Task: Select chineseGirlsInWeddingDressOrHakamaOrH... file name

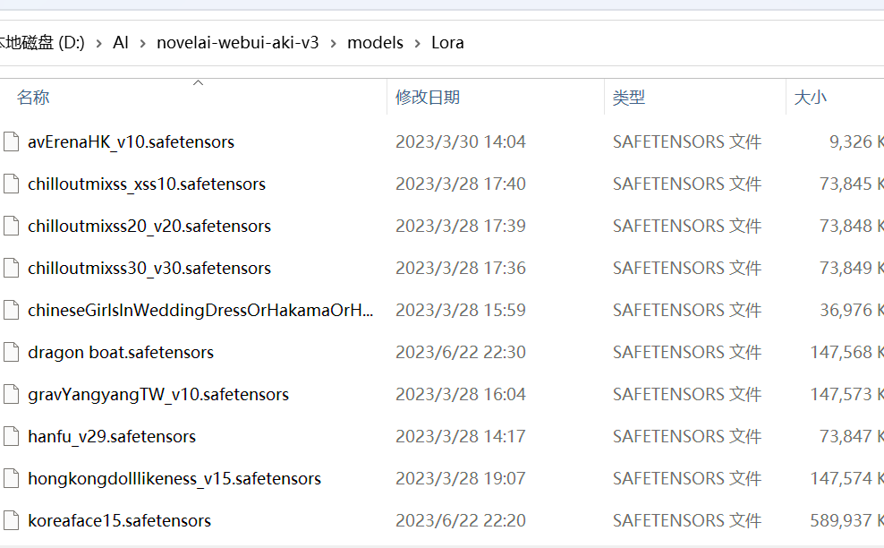Action: click(x=200, y=310)
